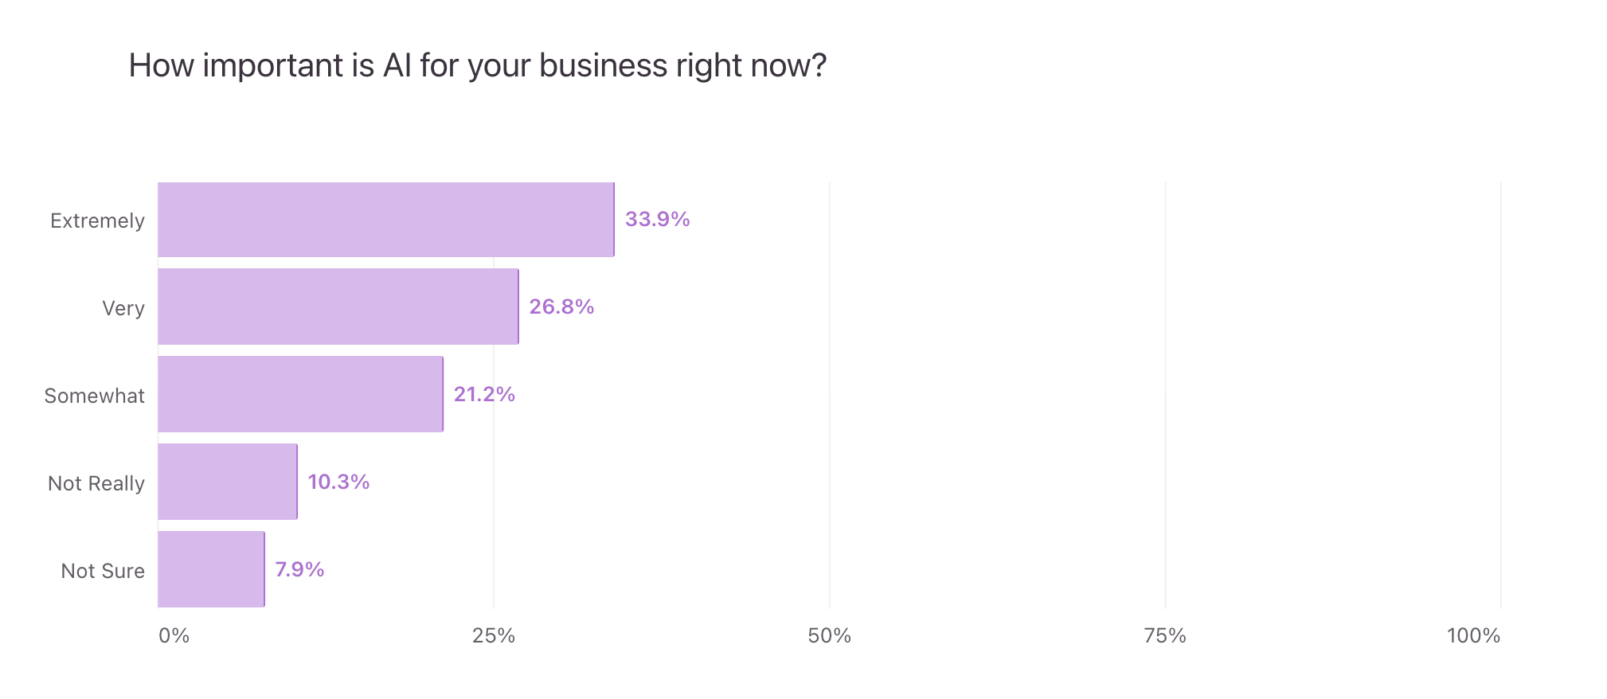
Task: Click the Not Really bar
Action: 228,482
